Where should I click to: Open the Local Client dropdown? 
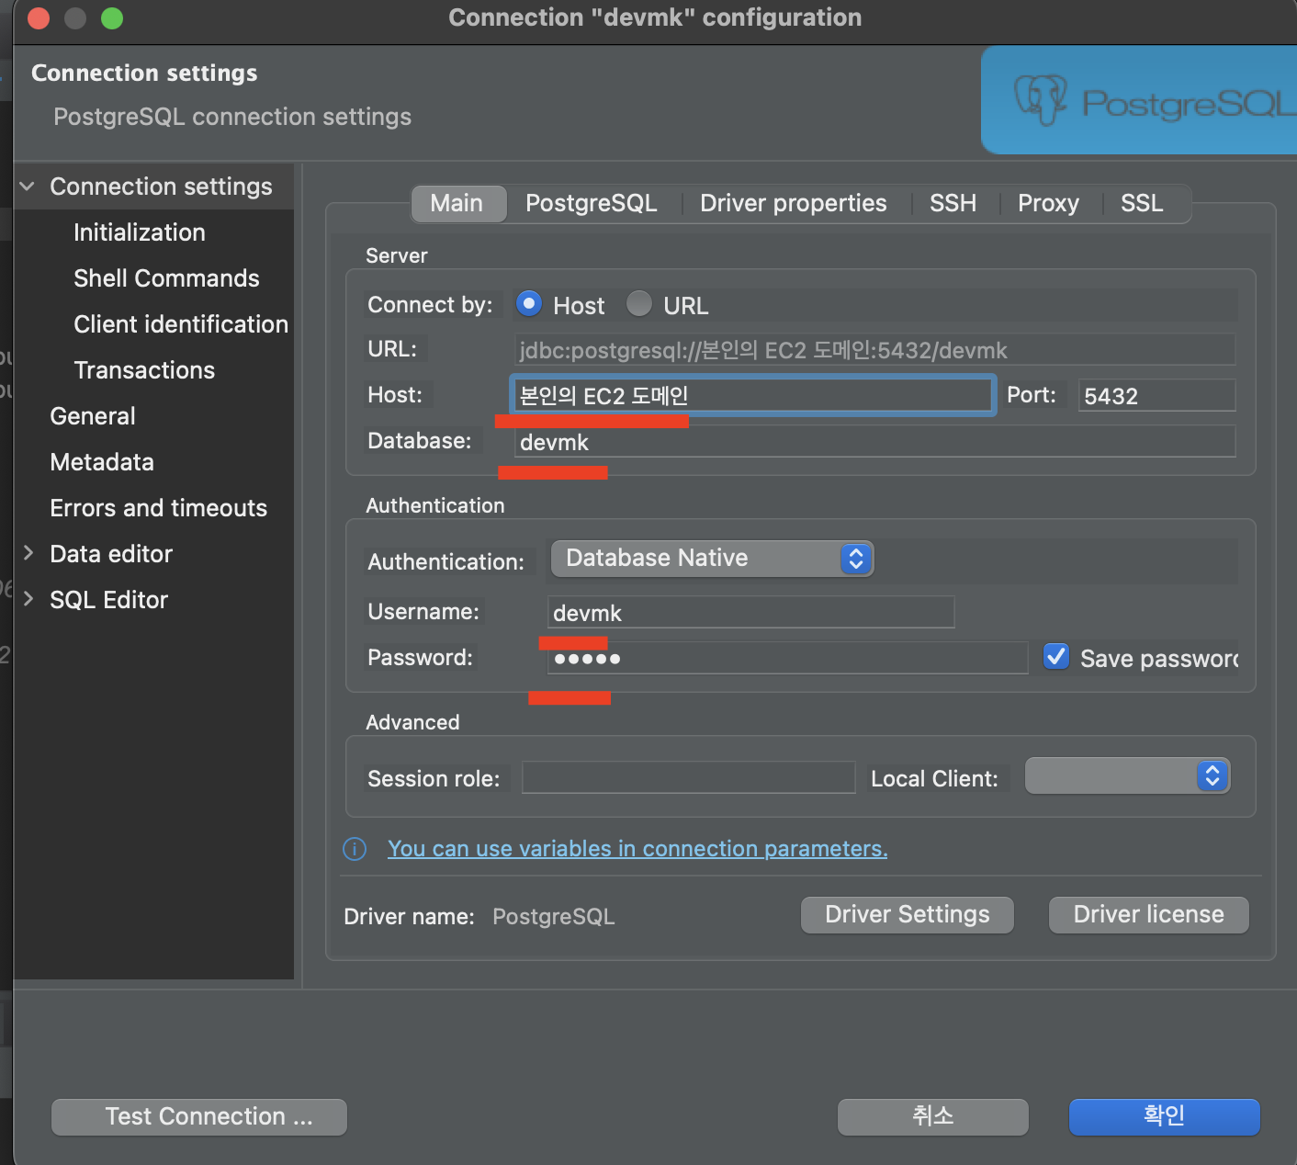(1127, 775)
